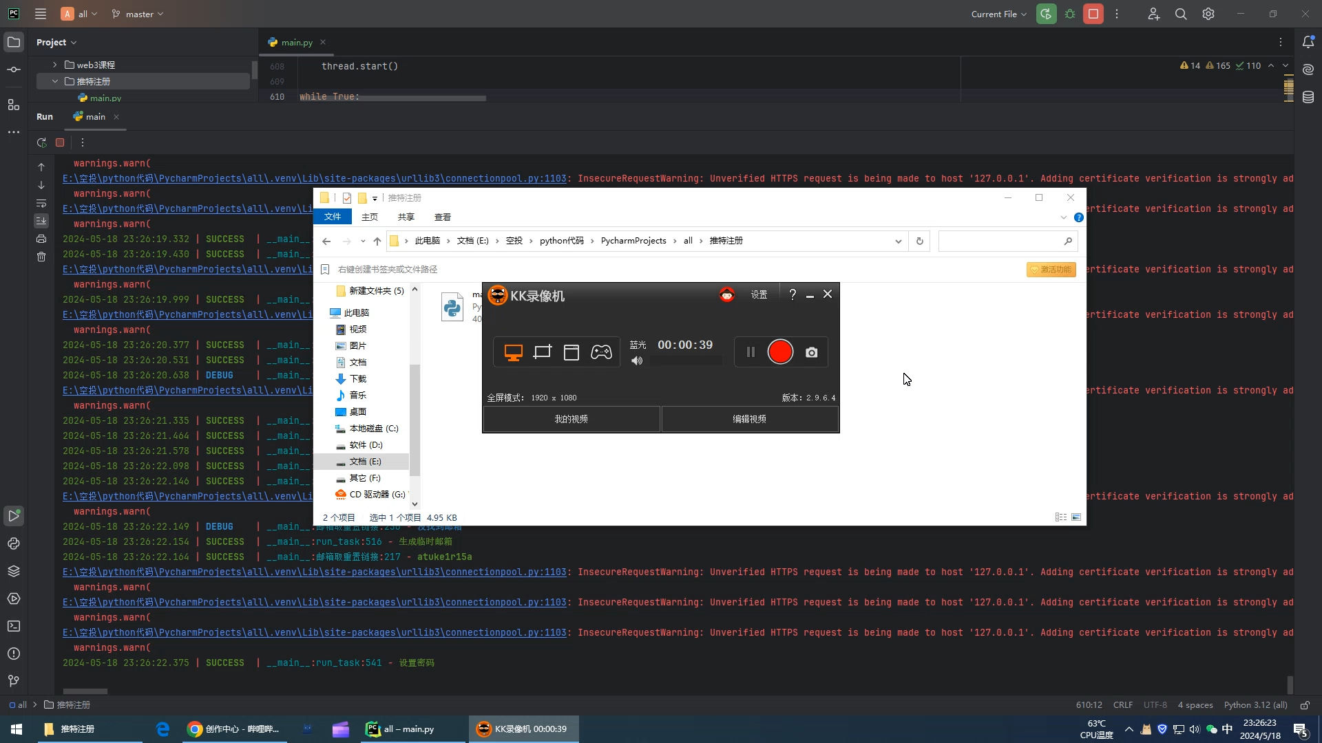Click Python 3.12 (all) interpreter in status bar
Image resolution: width=1322 pixels, height=743 pixels.
click(x=1255, y=705)
